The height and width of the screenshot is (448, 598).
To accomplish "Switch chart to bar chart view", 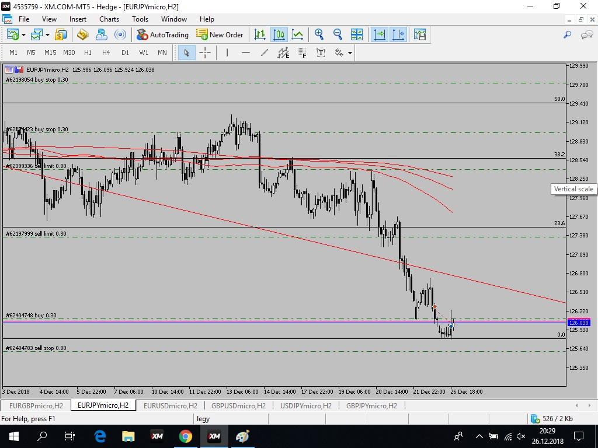I will pyautogui.click(x=260, y=35).
